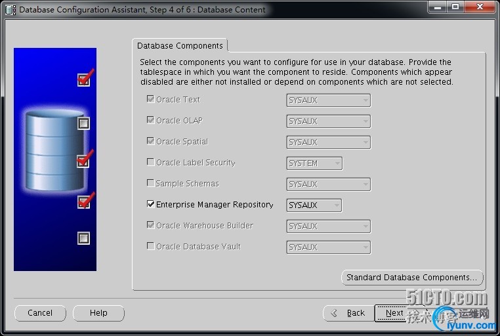500x336 pixels.
Task: Uncheck Enterprise Manager Repository
Action: (x=150, y=204)
